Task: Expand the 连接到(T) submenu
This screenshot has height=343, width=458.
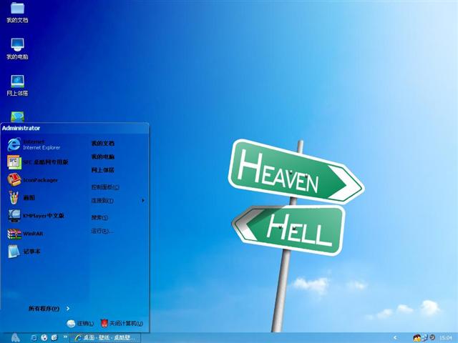Action: 118,200
